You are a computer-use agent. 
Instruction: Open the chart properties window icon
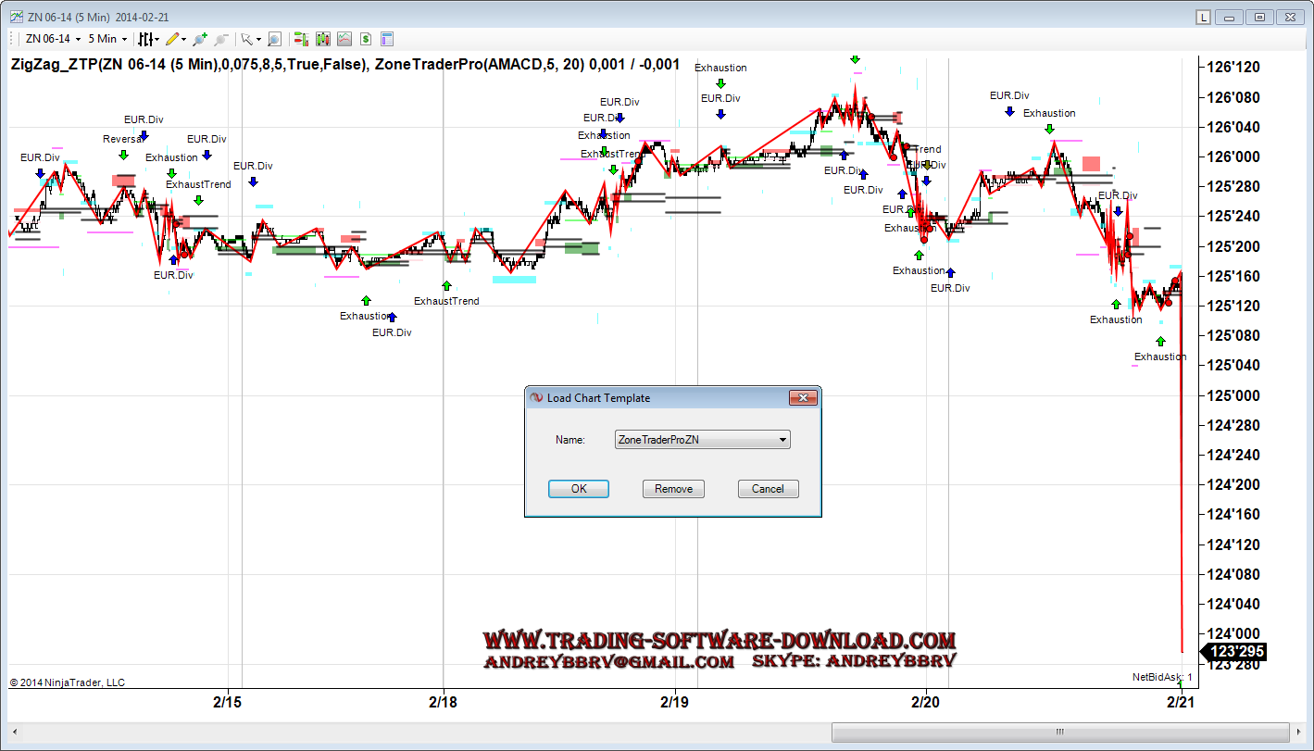387,39
